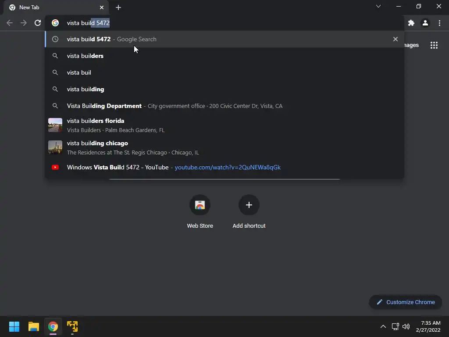Image resolution: width=449 pixels, height=337 pixels.
Task: Open the Google apps grid icon
Action: [x=434, y=45]
